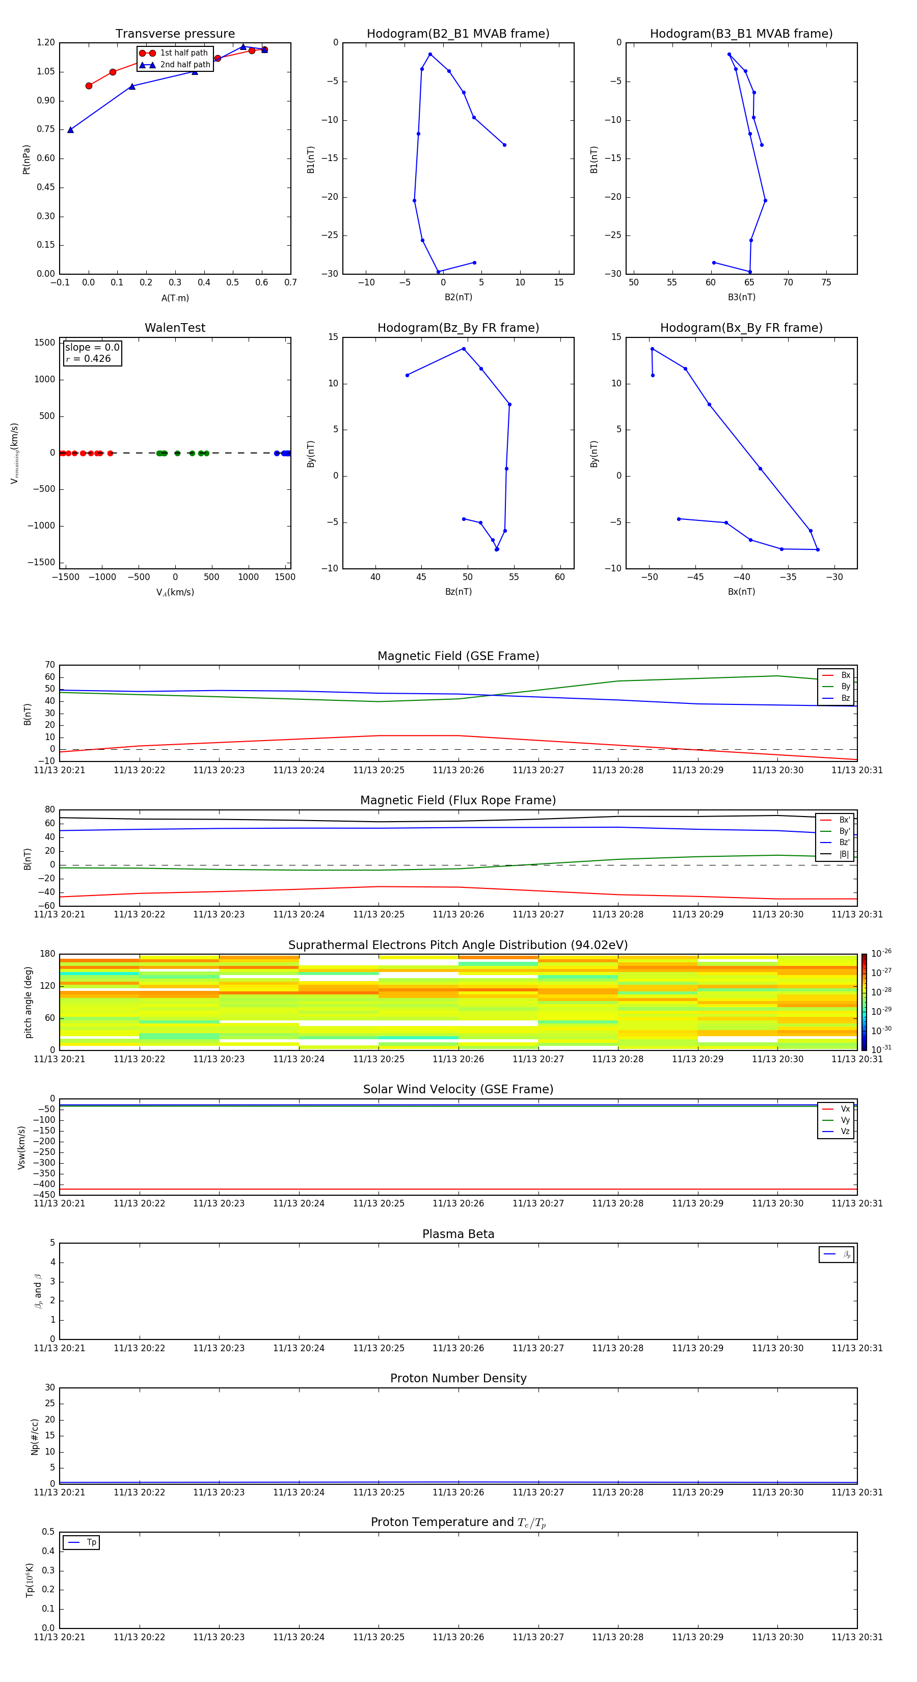Click the 'Magnetic Field (GSE Frame)' title
The image size is (917, 1682).
pos(458,656)
